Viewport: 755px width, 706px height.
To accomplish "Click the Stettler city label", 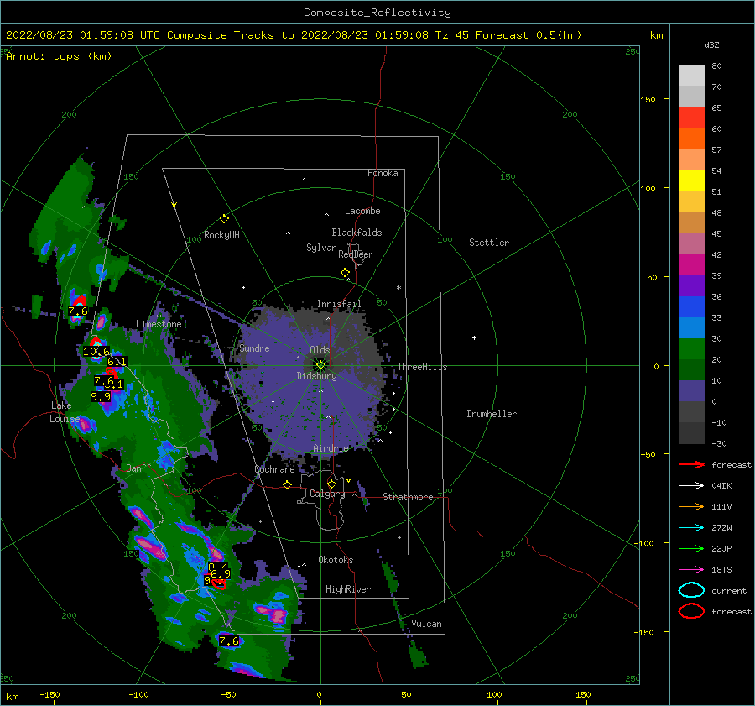I will point(489,243).
